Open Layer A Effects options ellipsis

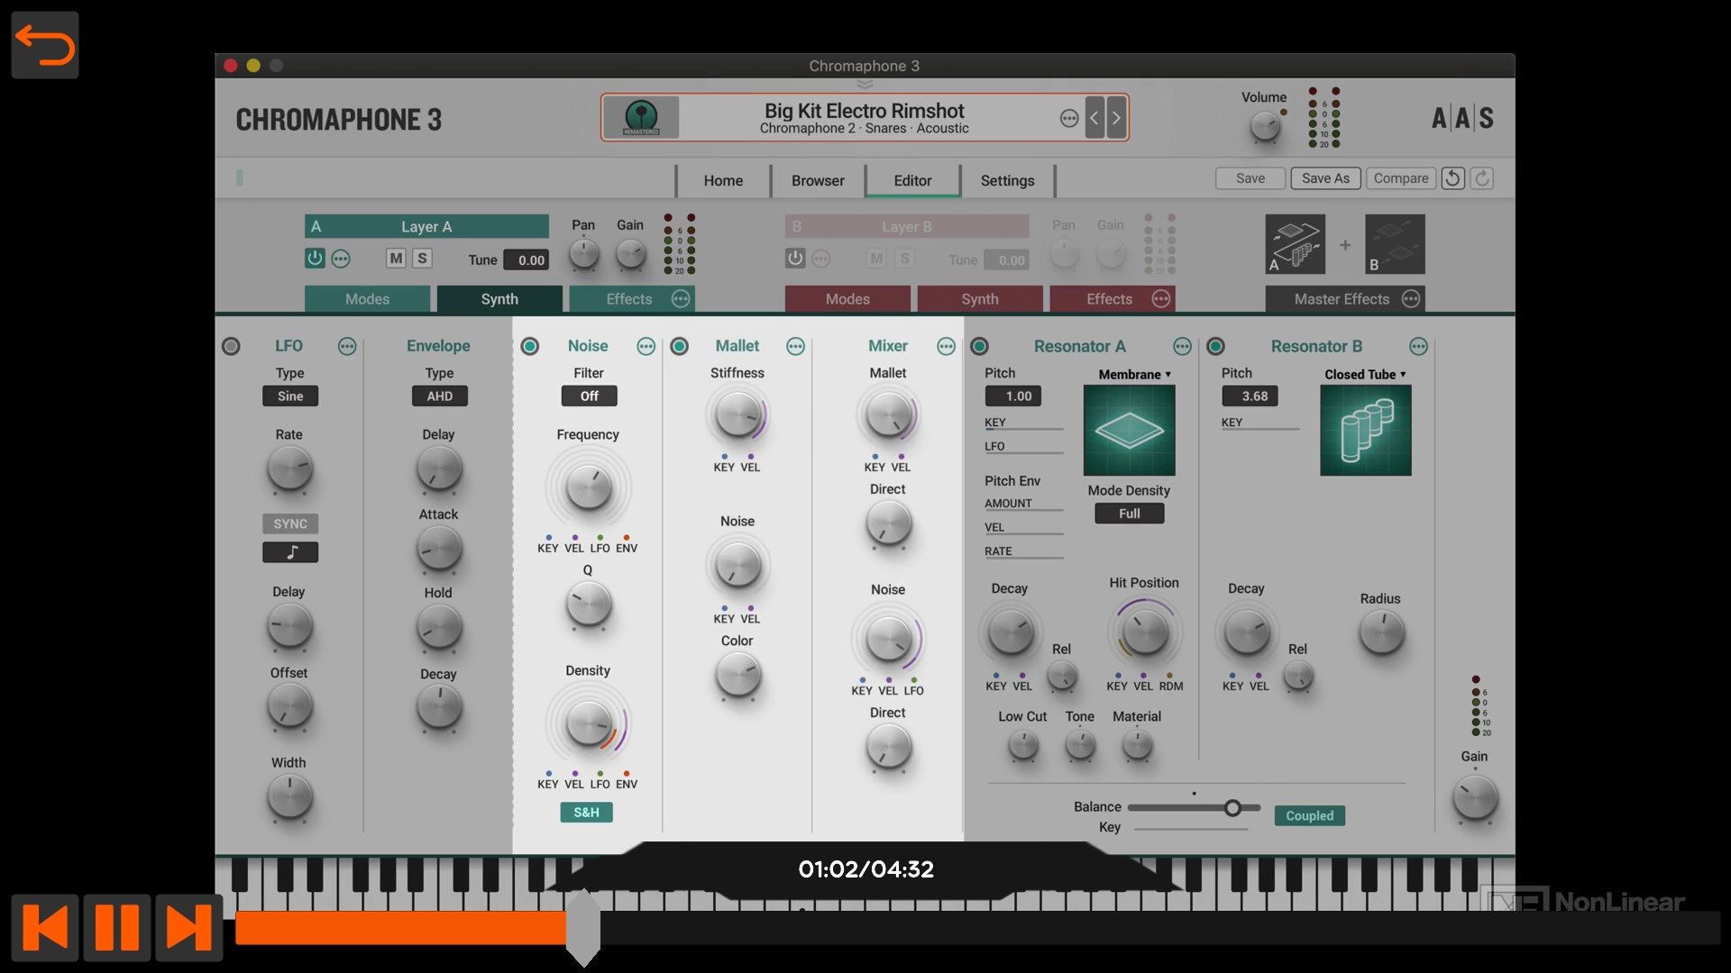pos(681,299)
